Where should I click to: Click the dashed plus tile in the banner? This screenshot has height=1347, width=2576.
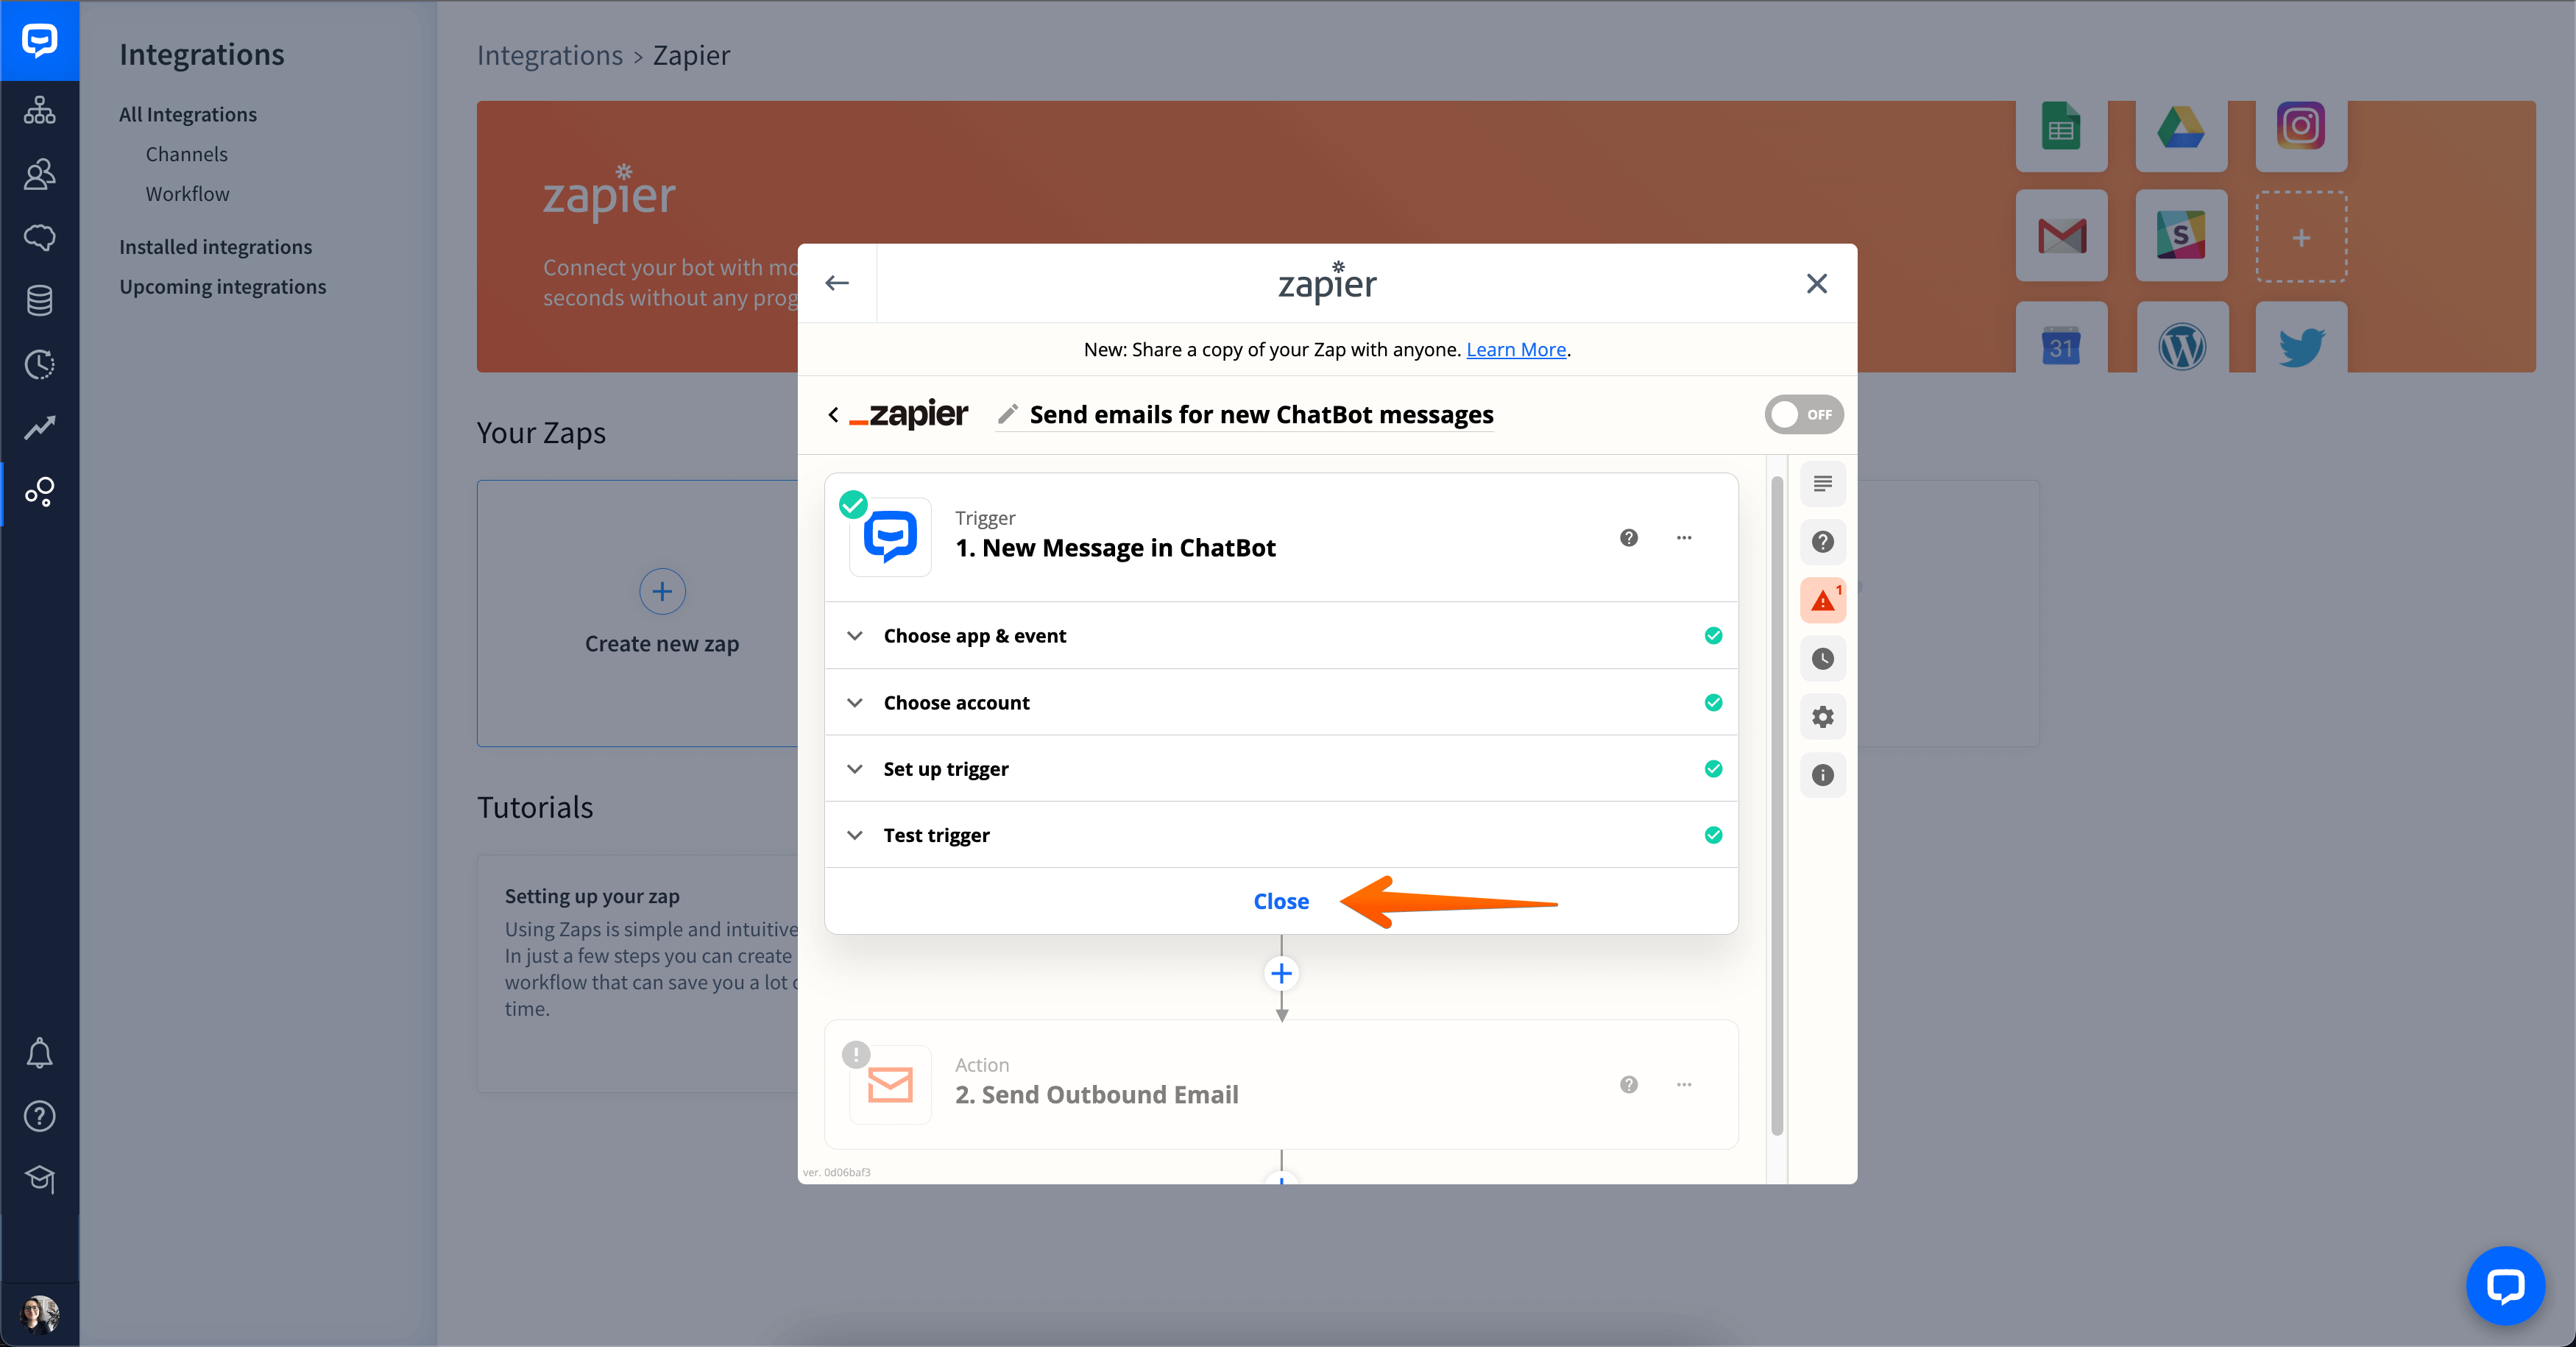coord(2301,237)
